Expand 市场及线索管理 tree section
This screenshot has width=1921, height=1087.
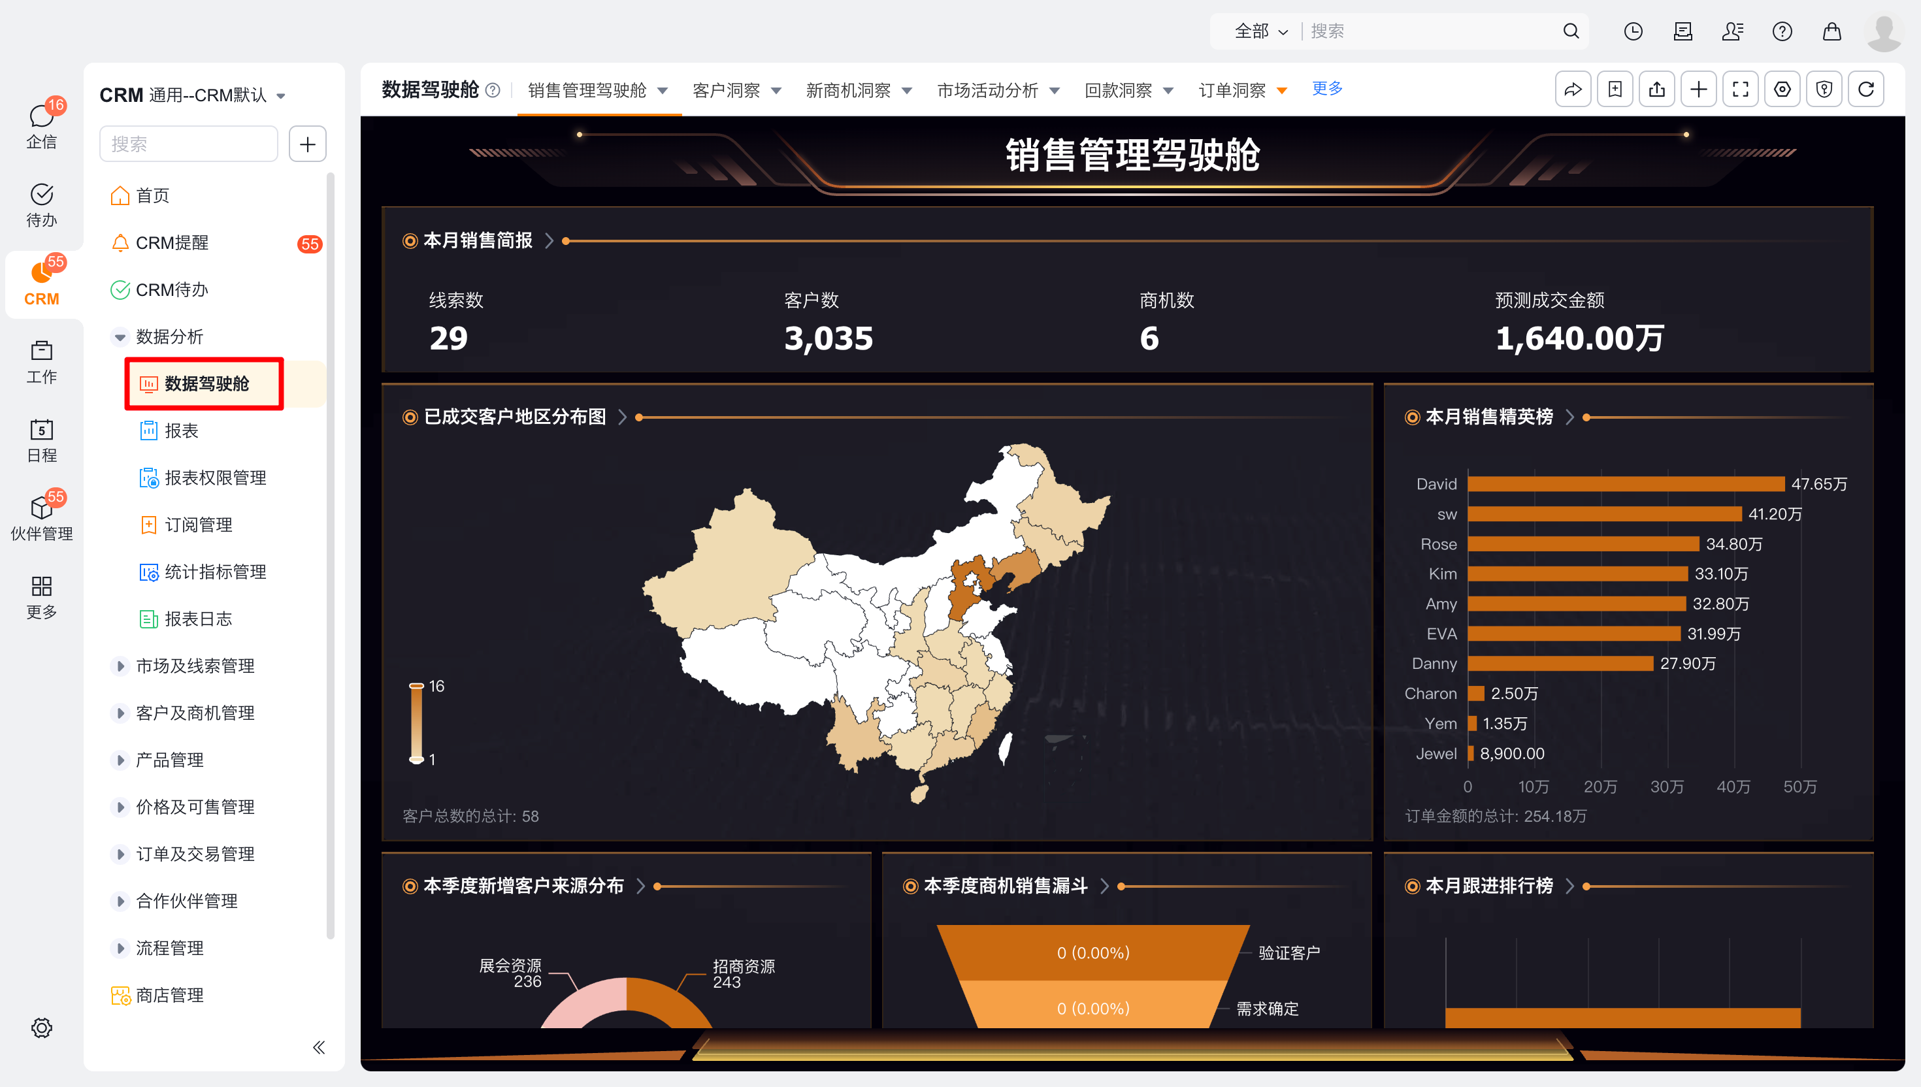point(120,666)
